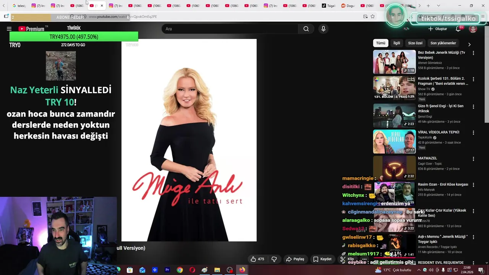Switch to the Dogu browser tab
The width and height of the screenshot is (489, 275).
348,6
